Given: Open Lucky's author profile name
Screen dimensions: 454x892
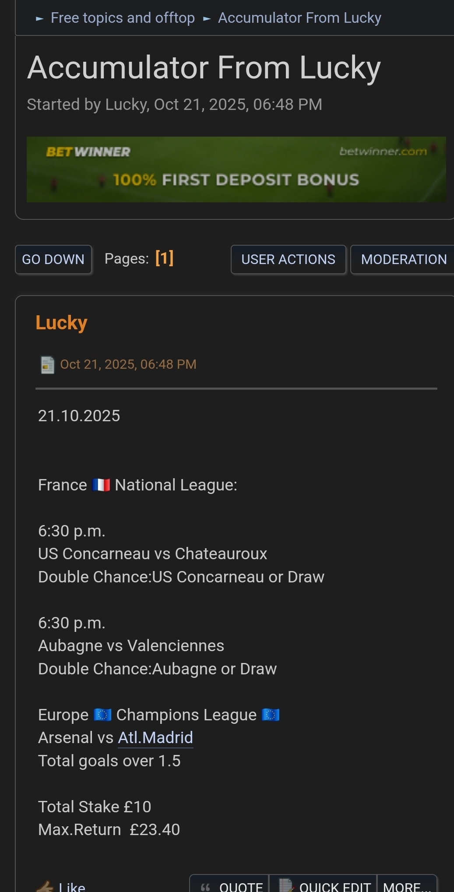Looking at the screenshot, I should click(x=61, y=323).
